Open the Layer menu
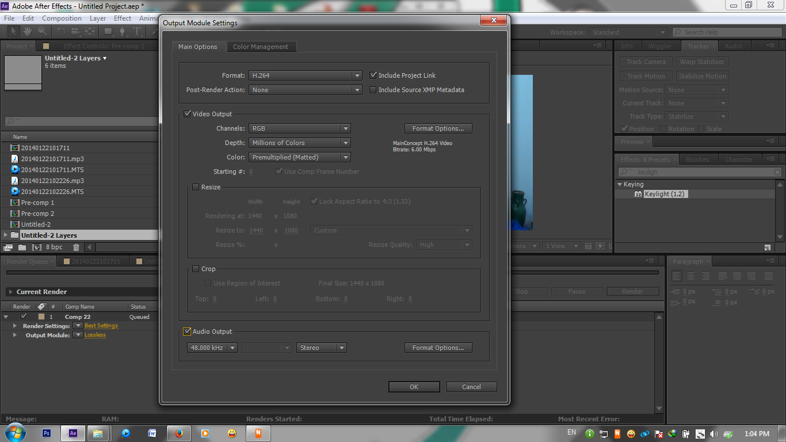The image size is (786, 442). click(98, 18)
